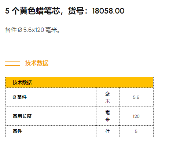This screenshot has width=177, height=145.
Task: Select the description text 备件 Ø 5.6x120 毫米
Action: tap(32, 30)
